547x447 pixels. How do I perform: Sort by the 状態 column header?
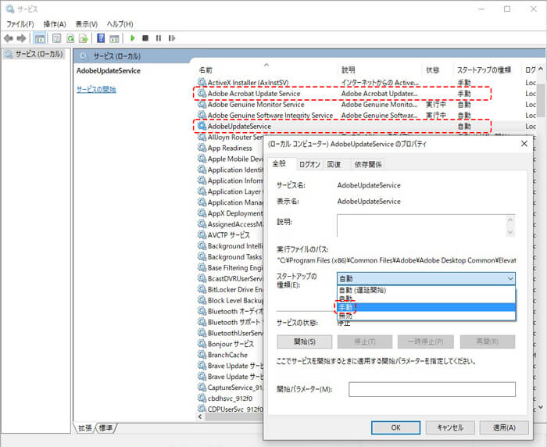[438, 70]
